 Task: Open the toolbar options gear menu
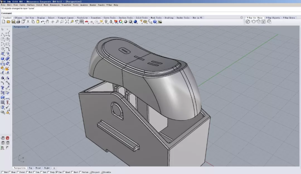pos(241,18)
